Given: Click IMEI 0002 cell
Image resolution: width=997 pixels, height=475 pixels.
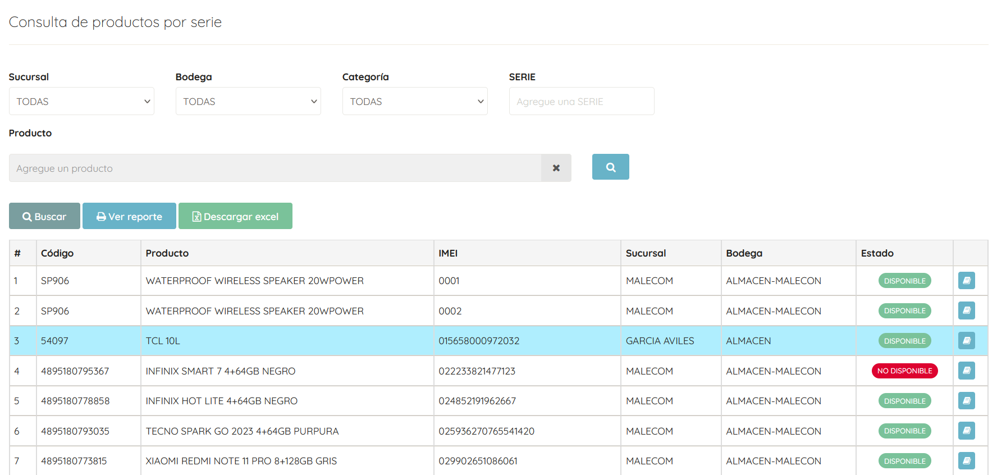Looking at the screenshot, I should 527,311.
